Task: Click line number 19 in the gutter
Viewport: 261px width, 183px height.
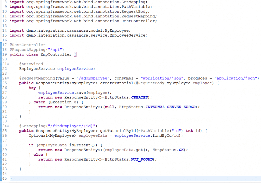Action: click(5, 54)
